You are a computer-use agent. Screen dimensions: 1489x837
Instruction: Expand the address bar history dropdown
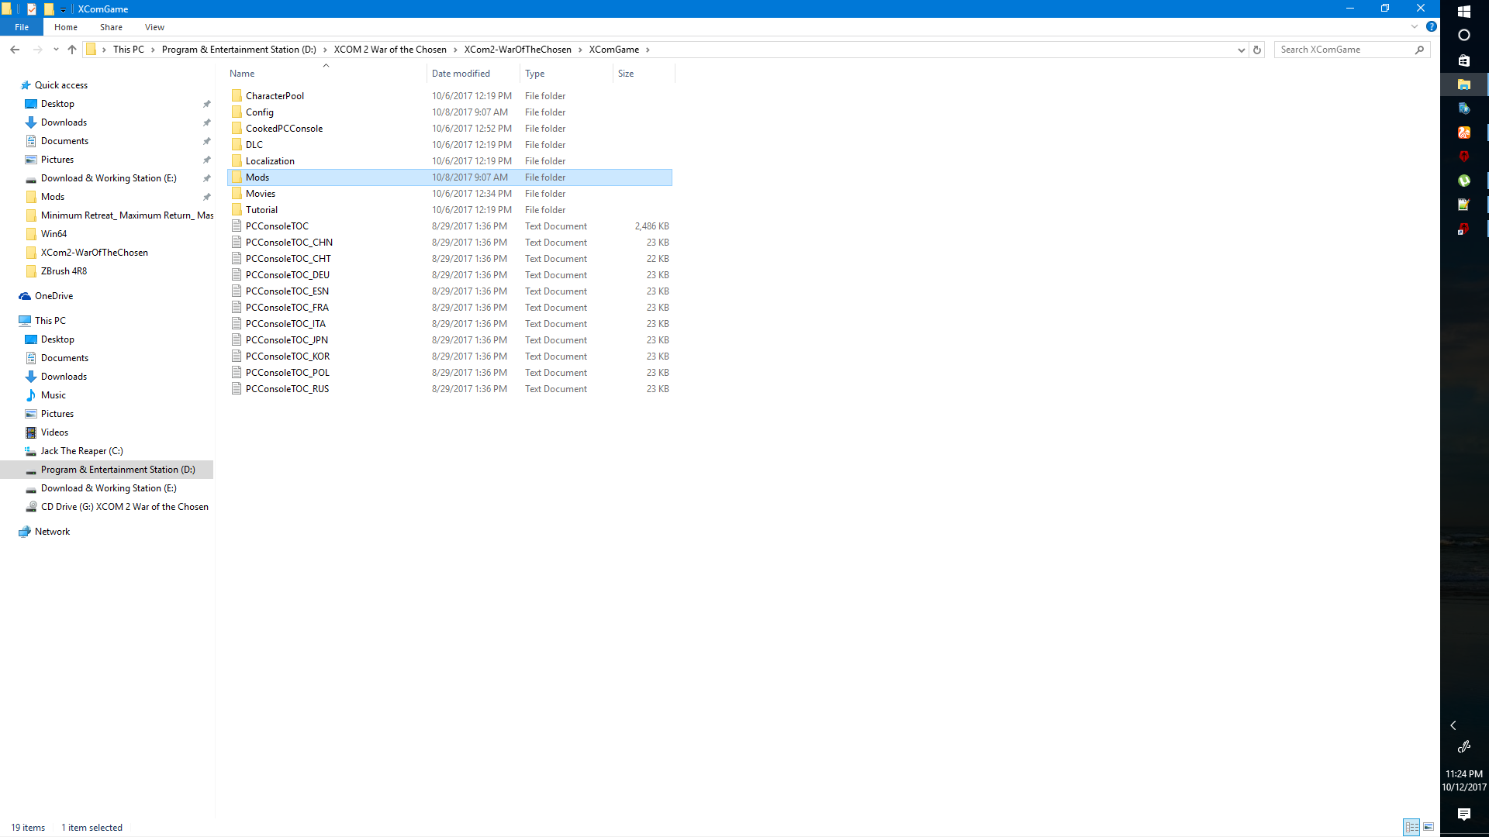pos(1241,50)
